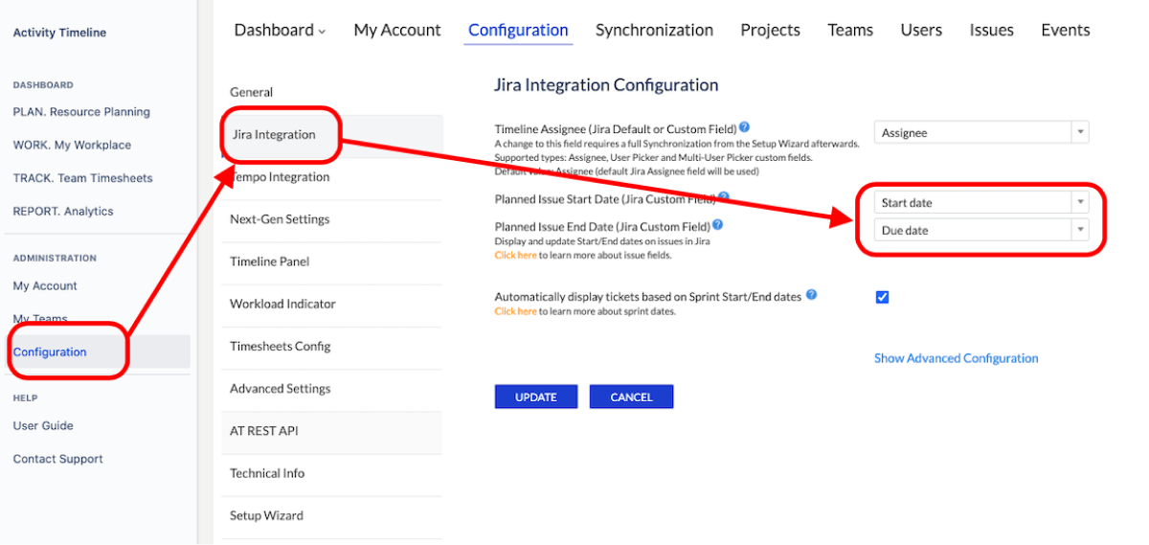Open Tempo Integration settings section
The image size is (1149, 545).
(x=332, y=177)
